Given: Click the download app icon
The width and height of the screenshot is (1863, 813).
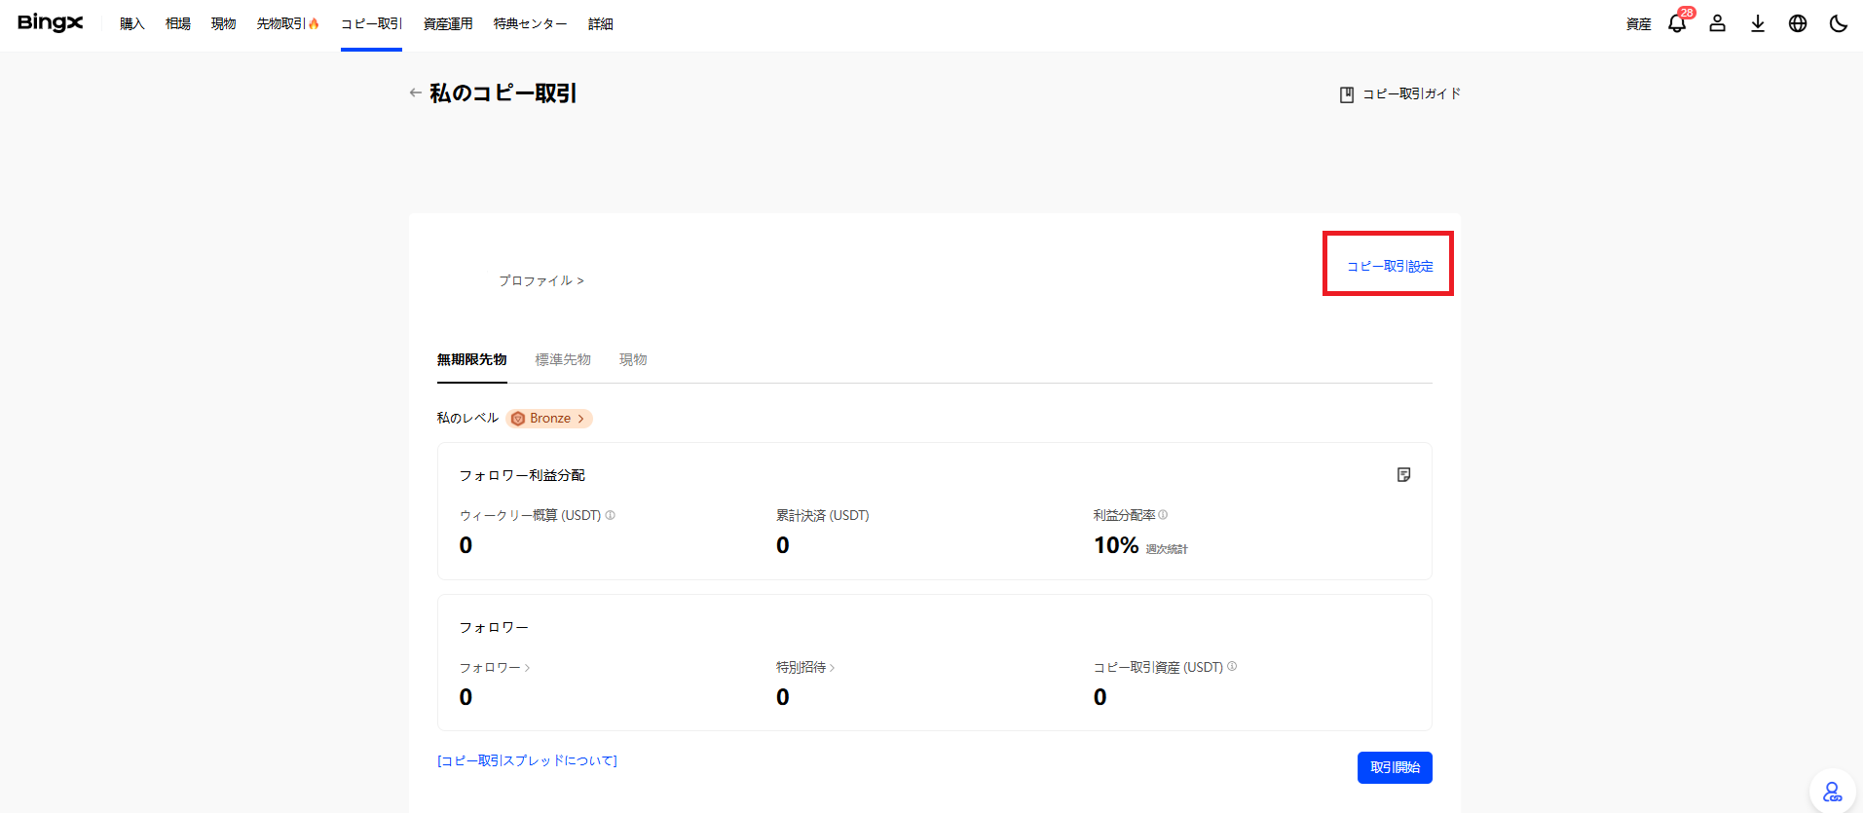Looking at the screenshot, I should tap(1758, 23).
